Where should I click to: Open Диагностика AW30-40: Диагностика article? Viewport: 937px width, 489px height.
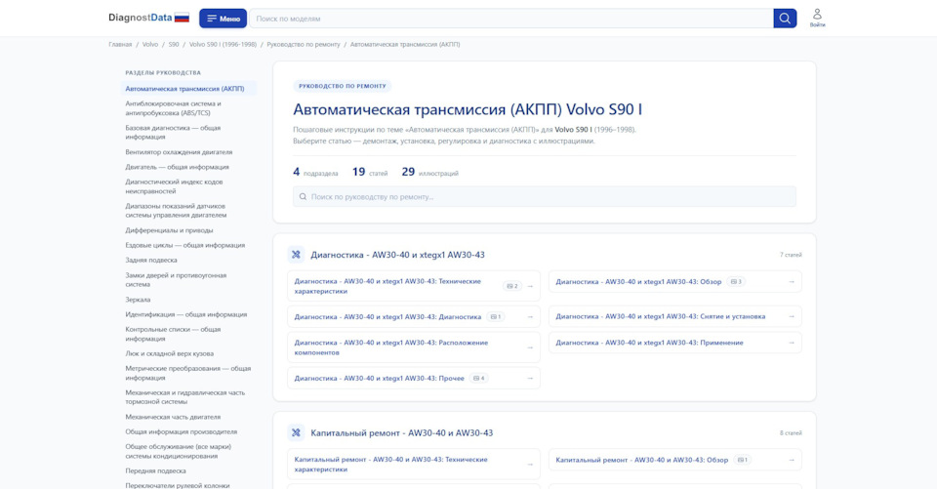414,317
